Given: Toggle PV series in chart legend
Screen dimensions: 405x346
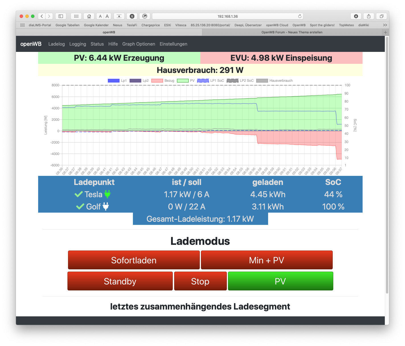Looking at the screenshot, I should coord(186,81).
